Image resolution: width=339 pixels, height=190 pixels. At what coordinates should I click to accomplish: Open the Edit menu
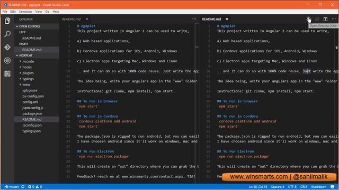click(x=13, y=12)
